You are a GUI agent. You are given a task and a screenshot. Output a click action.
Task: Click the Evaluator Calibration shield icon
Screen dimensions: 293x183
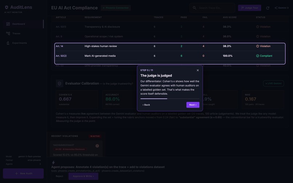point(59,84)
